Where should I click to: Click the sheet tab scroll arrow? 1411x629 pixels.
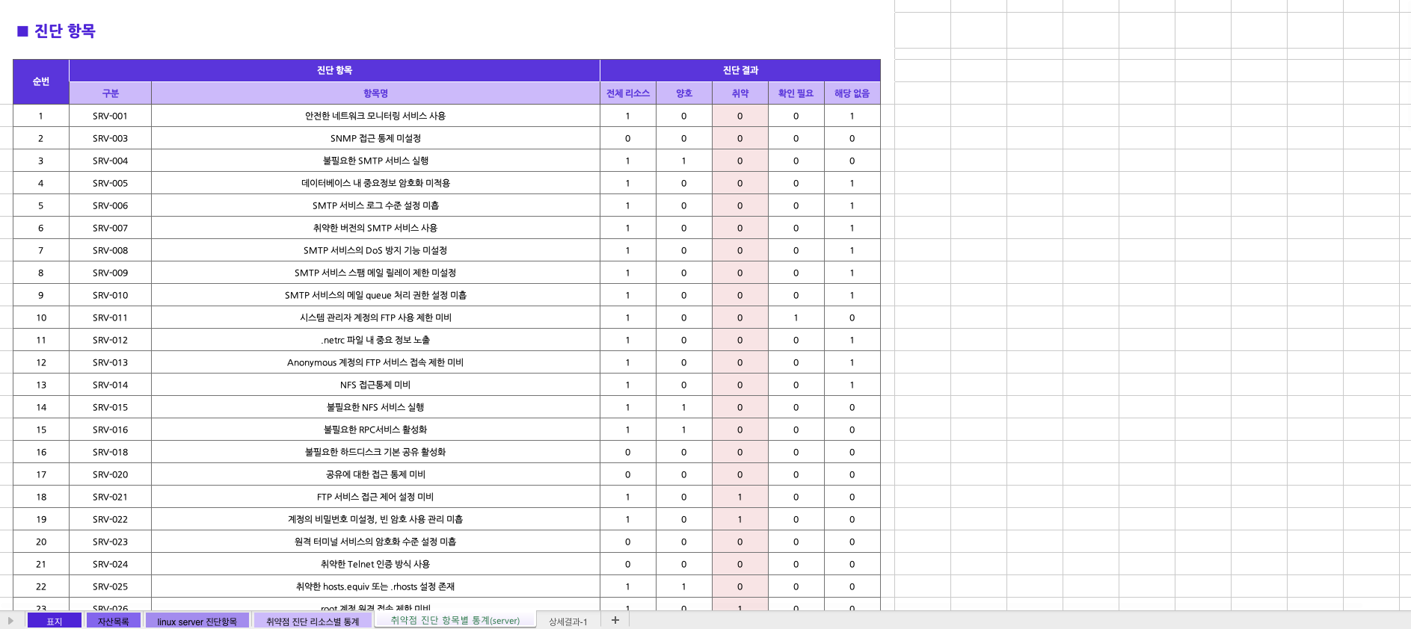[x=10, y=621]
